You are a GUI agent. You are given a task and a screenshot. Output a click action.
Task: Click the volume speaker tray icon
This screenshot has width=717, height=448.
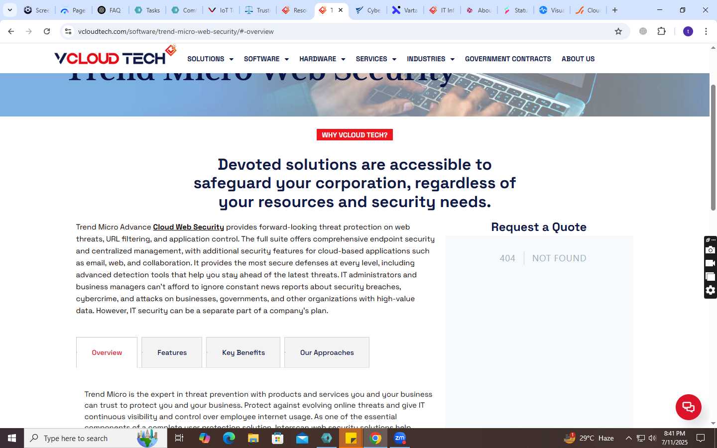pyautogui.click(x=652, y=438)
